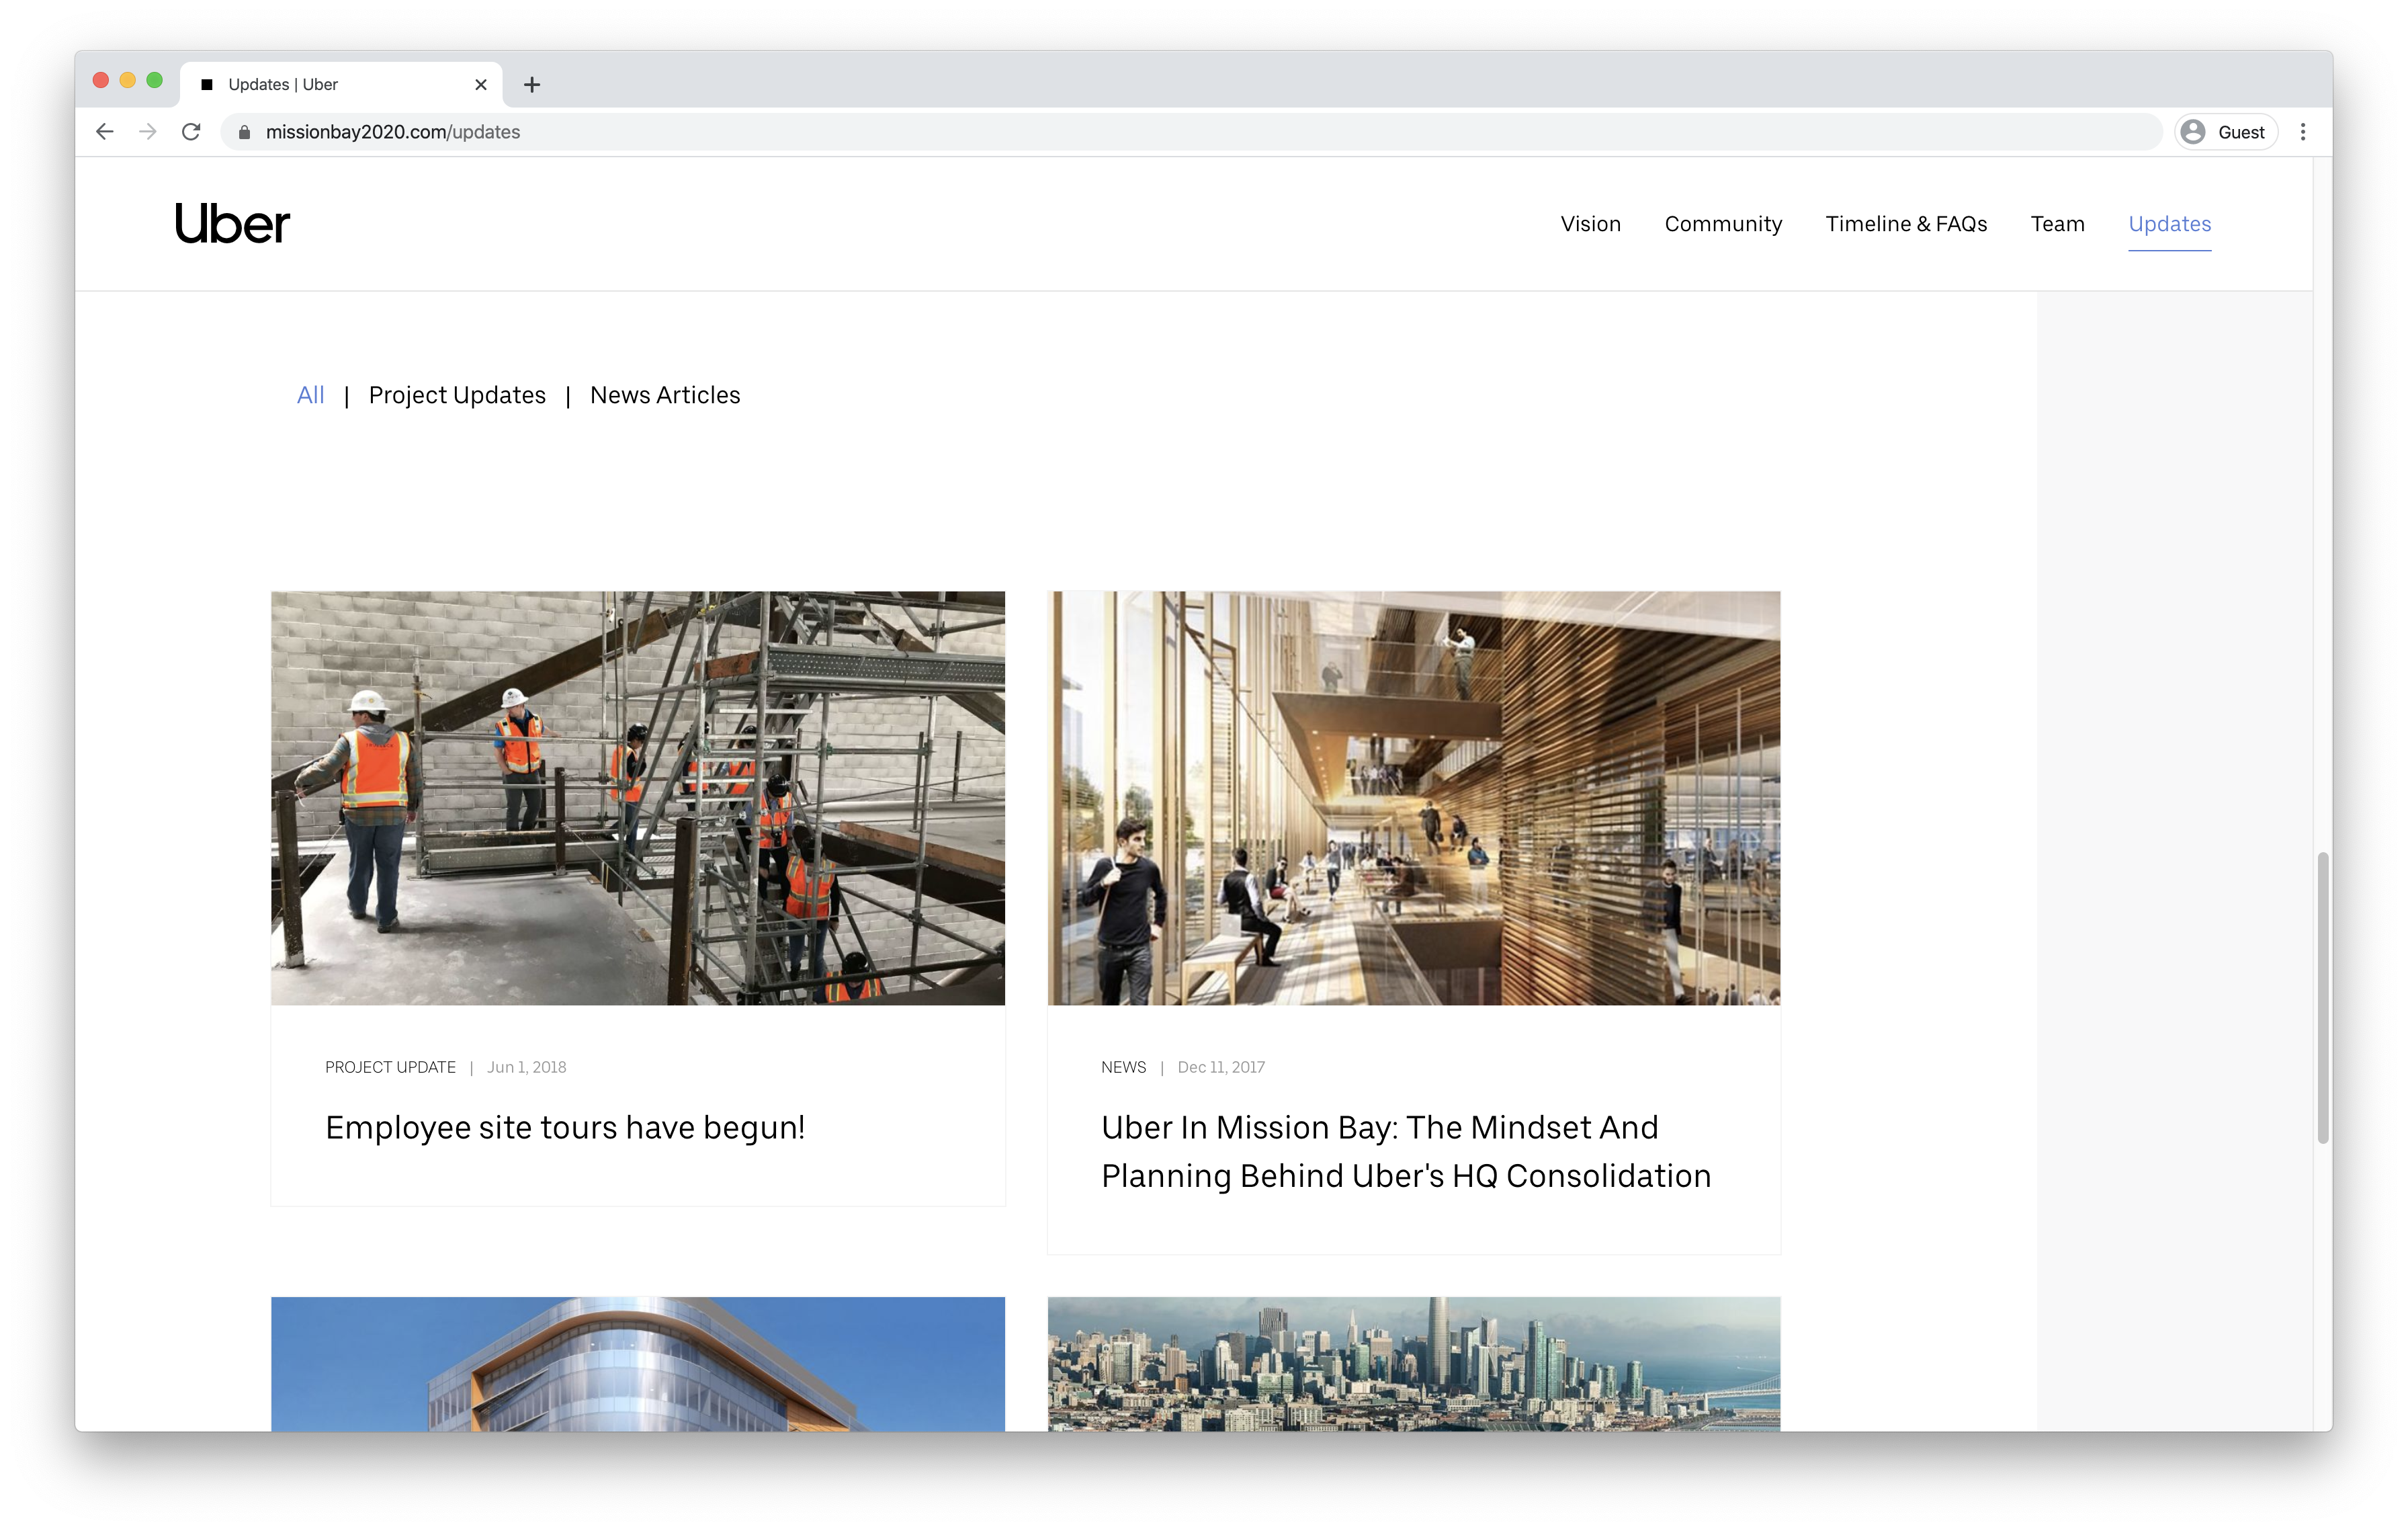Navigate to the Team page
The width and height of the screenshot is (2408, 1531).
(2057, 224)
